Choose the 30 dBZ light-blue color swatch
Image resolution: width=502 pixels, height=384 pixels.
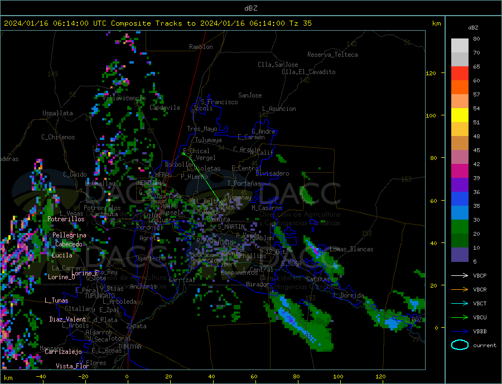point(460,213)
